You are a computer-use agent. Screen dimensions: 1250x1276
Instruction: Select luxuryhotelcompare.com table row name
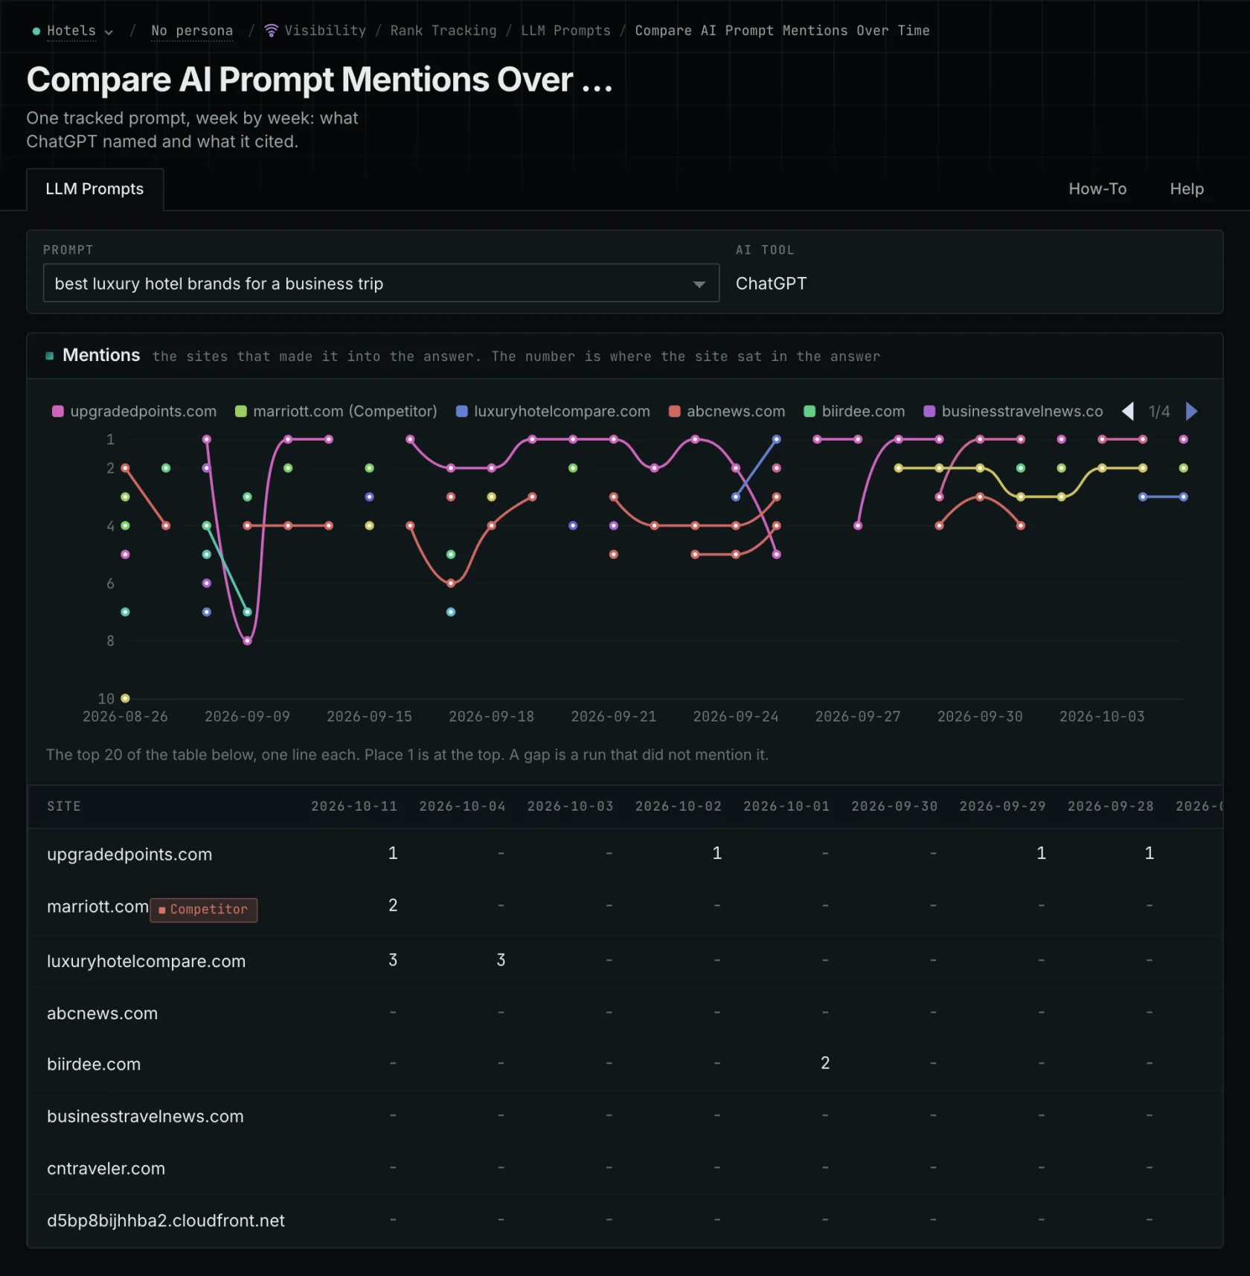146,961
